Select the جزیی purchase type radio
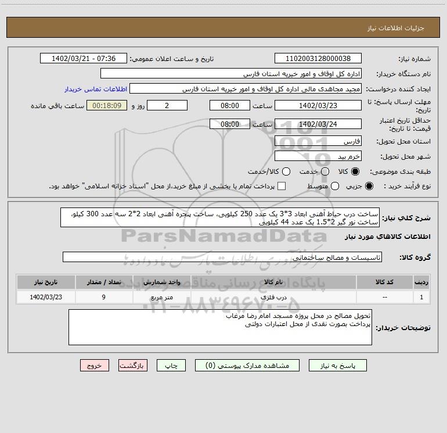The image size is (447, 433). 369,186
